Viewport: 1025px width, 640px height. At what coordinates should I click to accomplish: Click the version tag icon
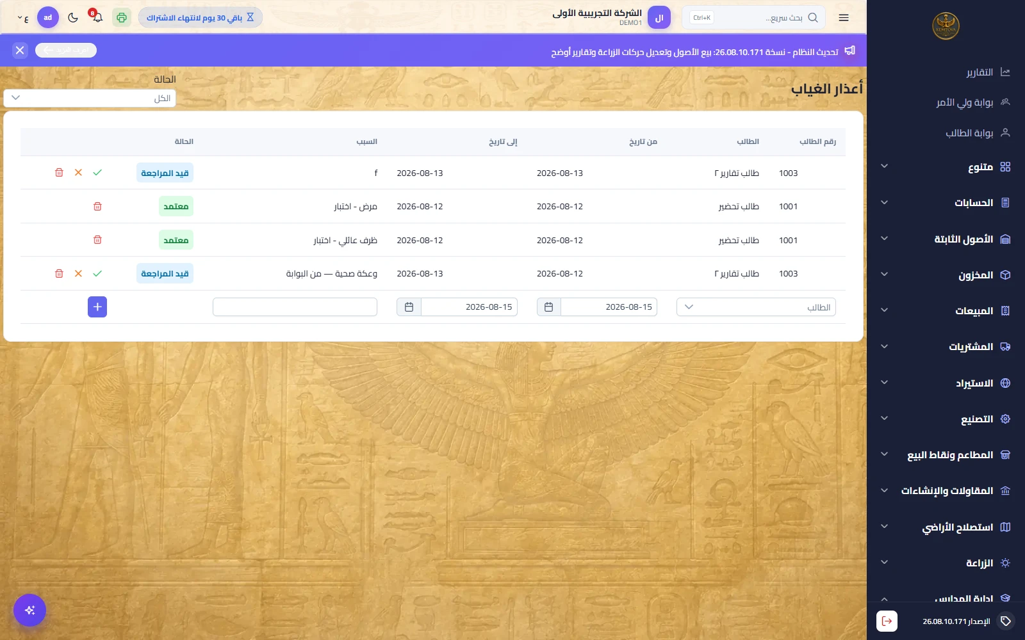click(1006, 621)
